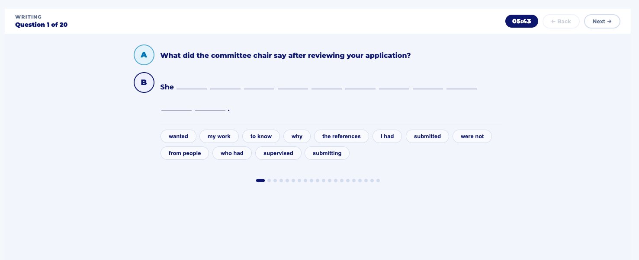Pick the 'why' word chip

pos(297,136)
